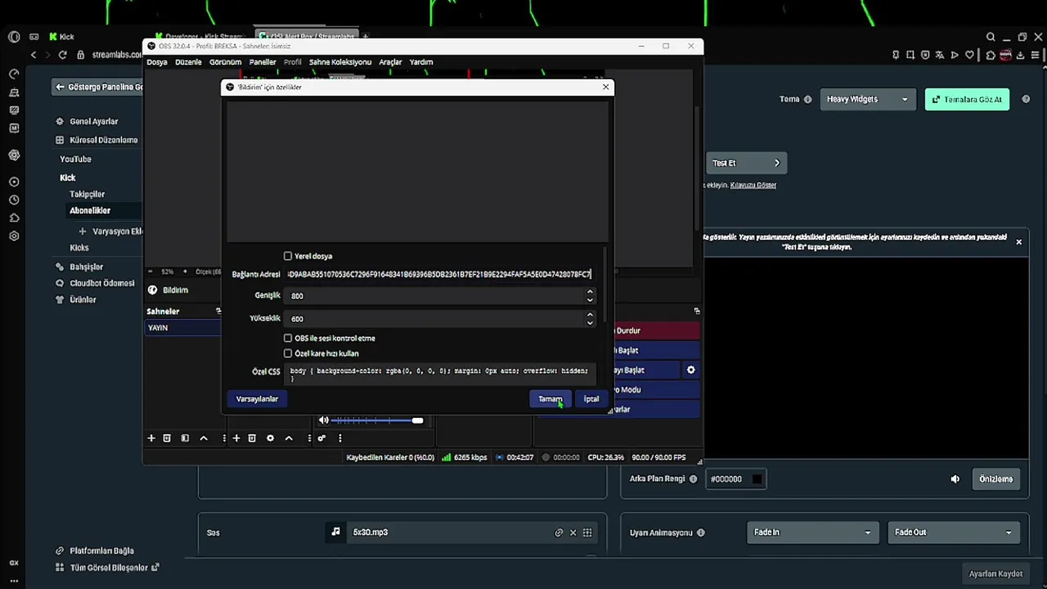This screenshot has width=1047, height=589.
Task: Click Temalara Göz At button
Action: pyautogui.click(x=967, y=99)
